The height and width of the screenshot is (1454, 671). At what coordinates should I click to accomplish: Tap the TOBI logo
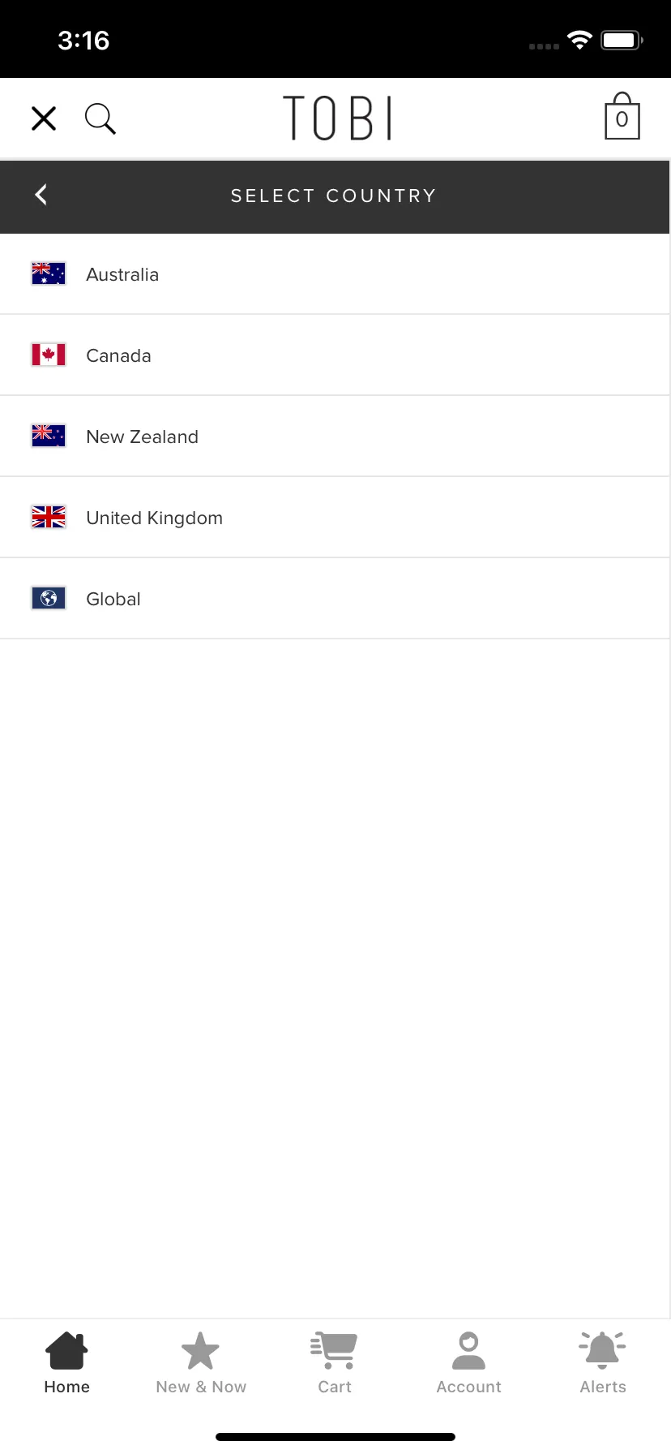(338, 118)
